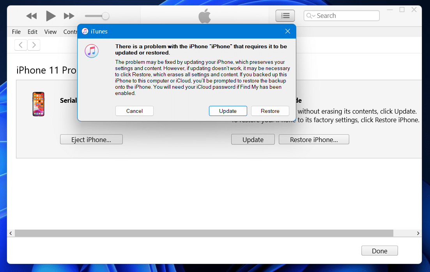
Task: Click the iPhone 11 Pro heading
Action: point(46,70)
